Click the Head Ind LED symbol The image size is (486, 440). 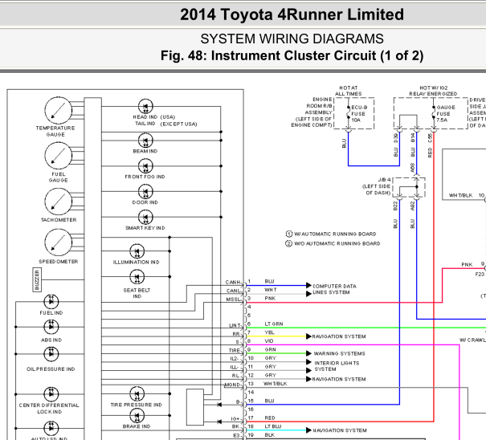tap(145, 107)
